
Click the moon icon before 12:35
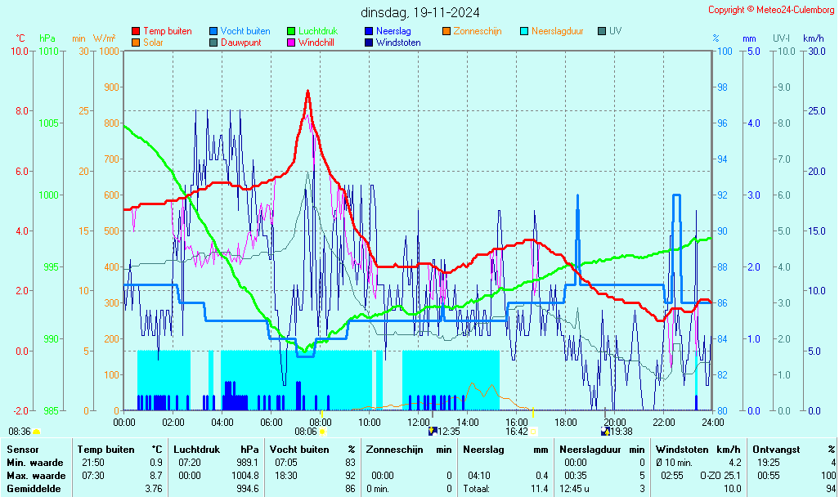pos(433,431)
